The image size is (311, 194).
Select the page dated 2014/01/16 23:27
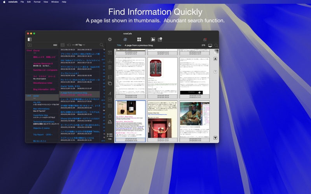pyautogui.click(x=79, y=132)
